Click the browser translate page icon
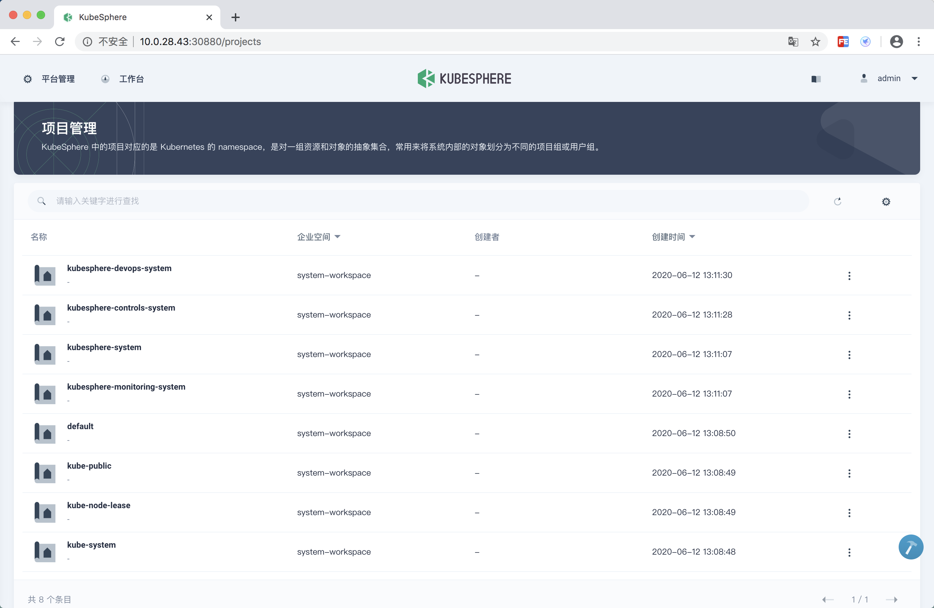The height and width of the screenshot is (608, 934). tap(793, 42)
